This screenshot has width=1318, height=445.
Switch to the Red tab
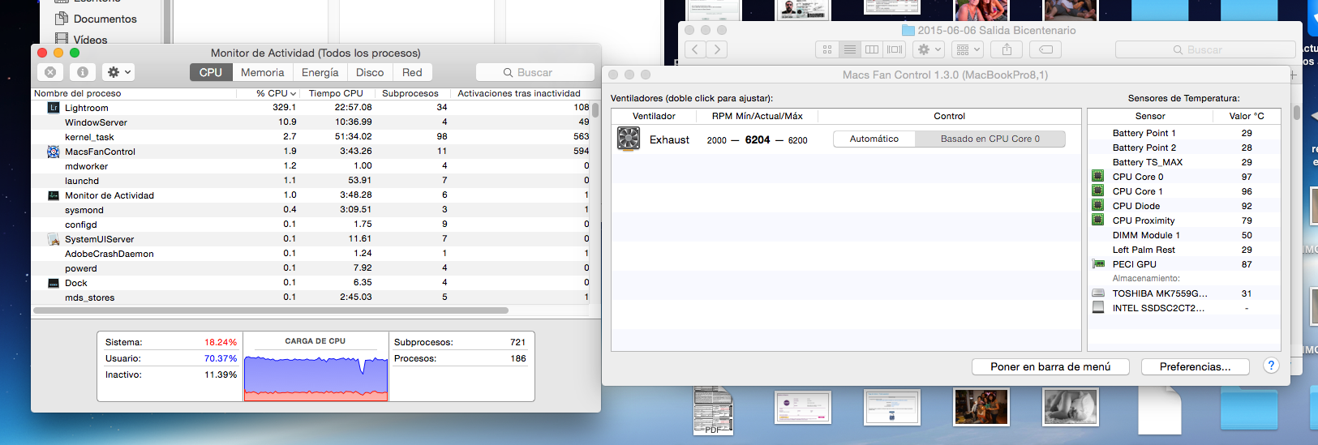[412, 72]
